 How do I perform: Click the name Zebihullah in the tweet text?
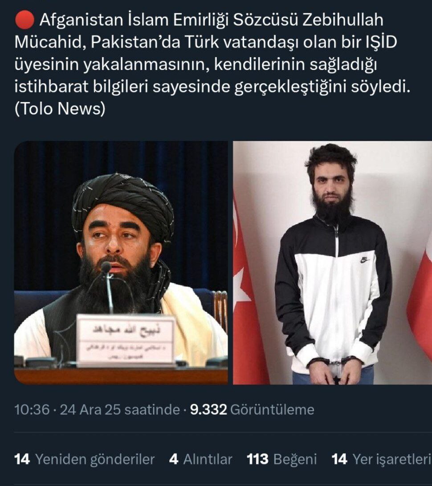(342, 20)
